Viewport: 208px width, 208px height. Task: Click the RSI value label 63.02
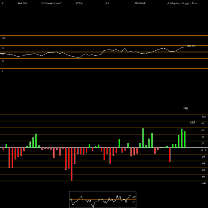click(x=191, y=46)
